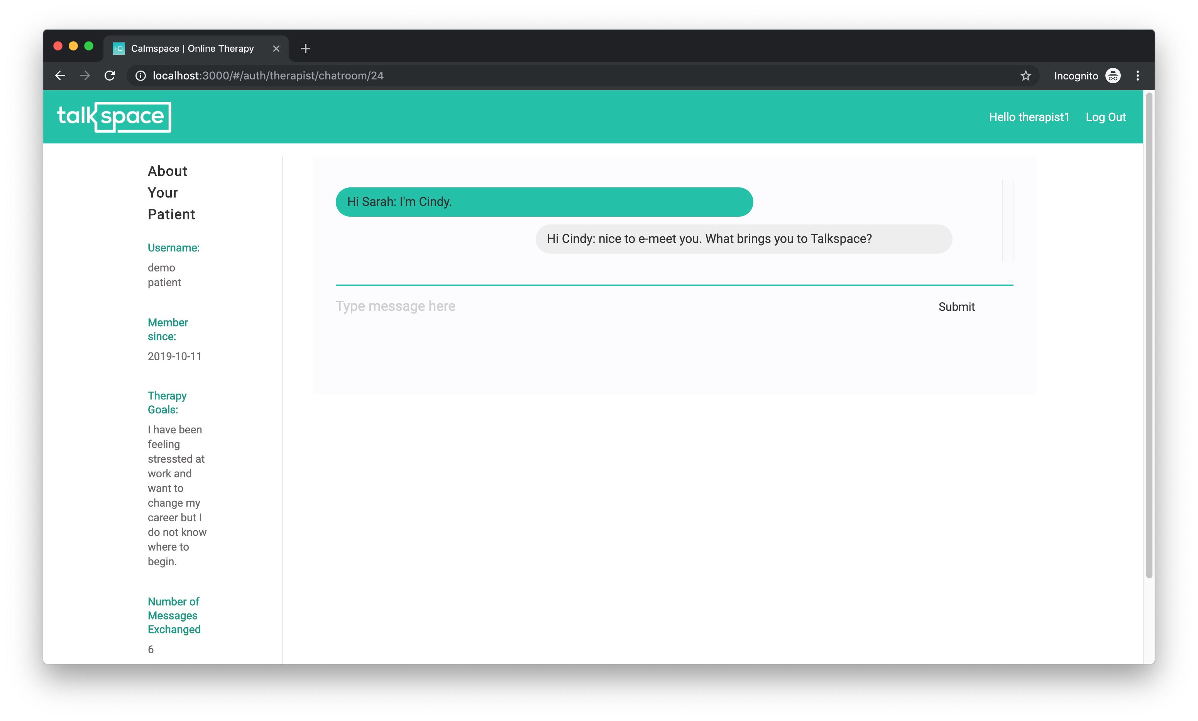This screenshot has width=1198, height=721.
Task: Click the localhost URL in the address bar
Action: click(268, 76)
